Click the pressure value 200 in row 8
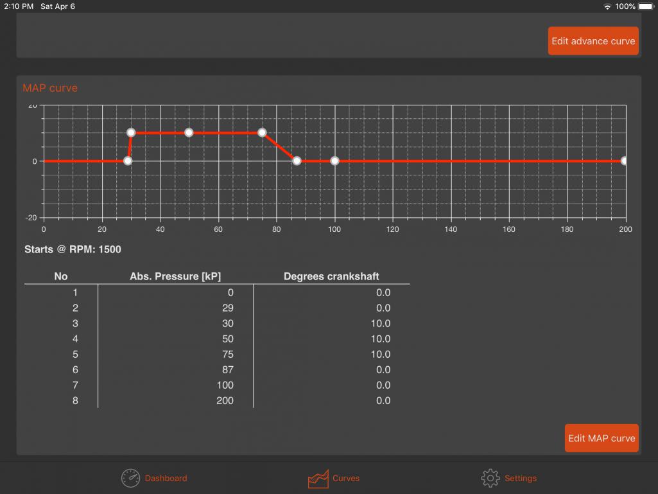658x494 pixels. pyautogui.click(x=225, y=400)
